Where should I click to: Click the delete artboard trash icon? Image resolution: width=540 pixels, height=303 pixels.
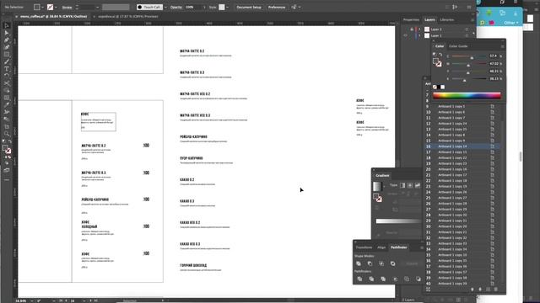pos(496,290)
